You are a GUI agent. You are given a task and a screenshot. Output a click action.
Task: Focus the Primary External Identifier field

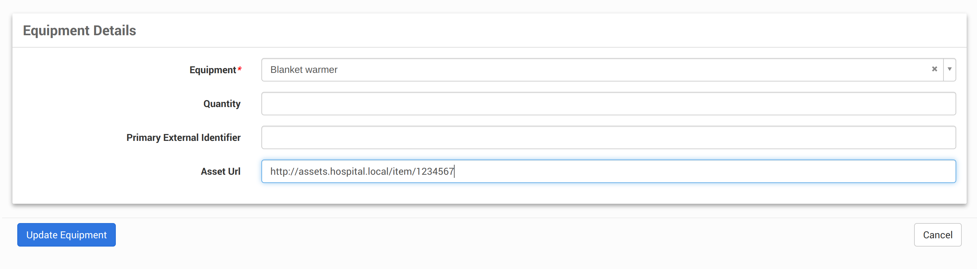(608, 137)
